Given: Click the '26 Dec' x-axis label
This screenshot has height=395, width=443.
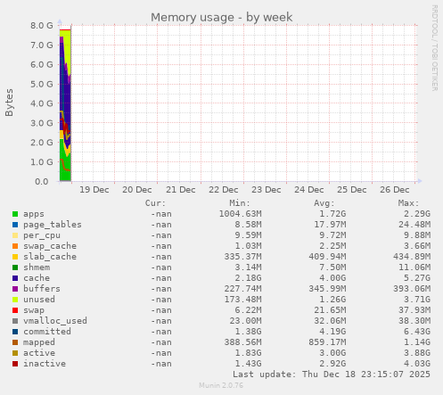Looking at the screenshot, I should coord(395,190).
